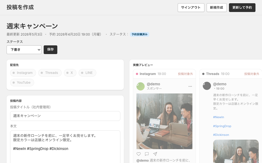Click the comment bubble icon in Instagram preview

coord(147,154)
